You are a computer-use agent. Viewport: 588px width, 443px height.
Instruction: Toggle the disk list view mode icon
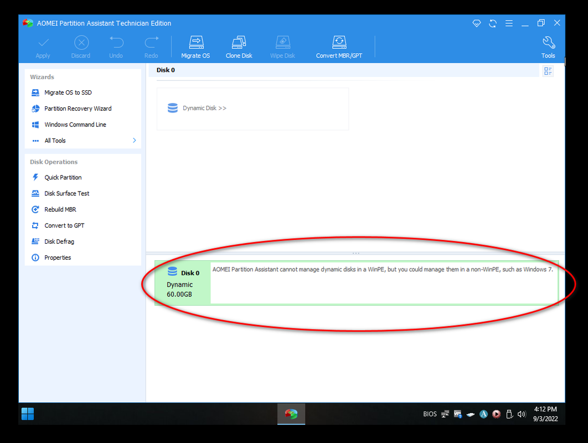pyautogui.click(x=548, y=71)
